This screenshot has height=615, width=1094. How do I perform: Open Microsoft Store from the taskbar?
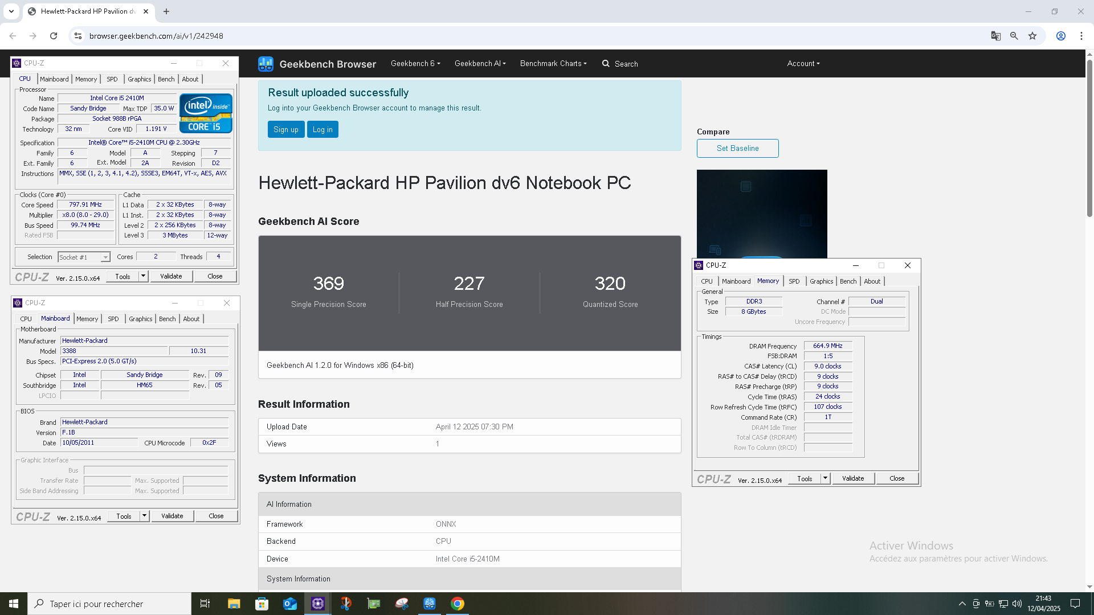tap(262, 604)
